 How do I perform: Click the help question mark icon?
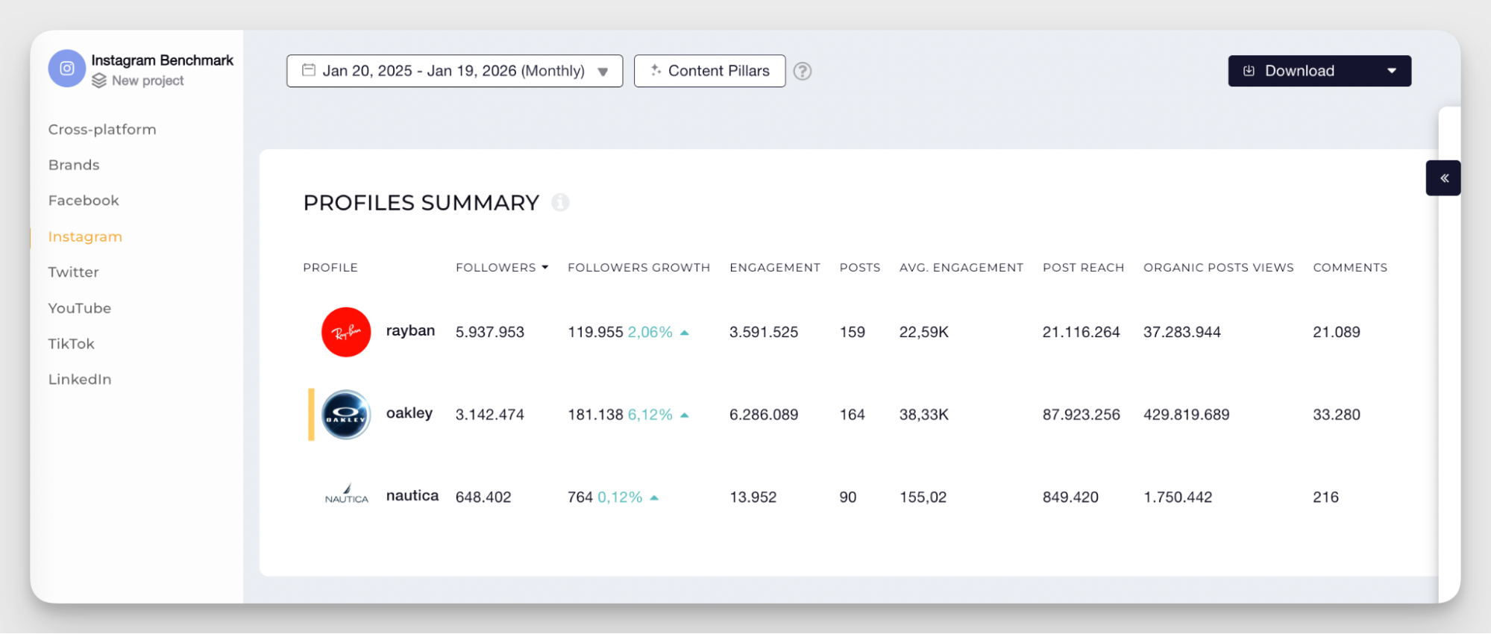coord(802,71)
